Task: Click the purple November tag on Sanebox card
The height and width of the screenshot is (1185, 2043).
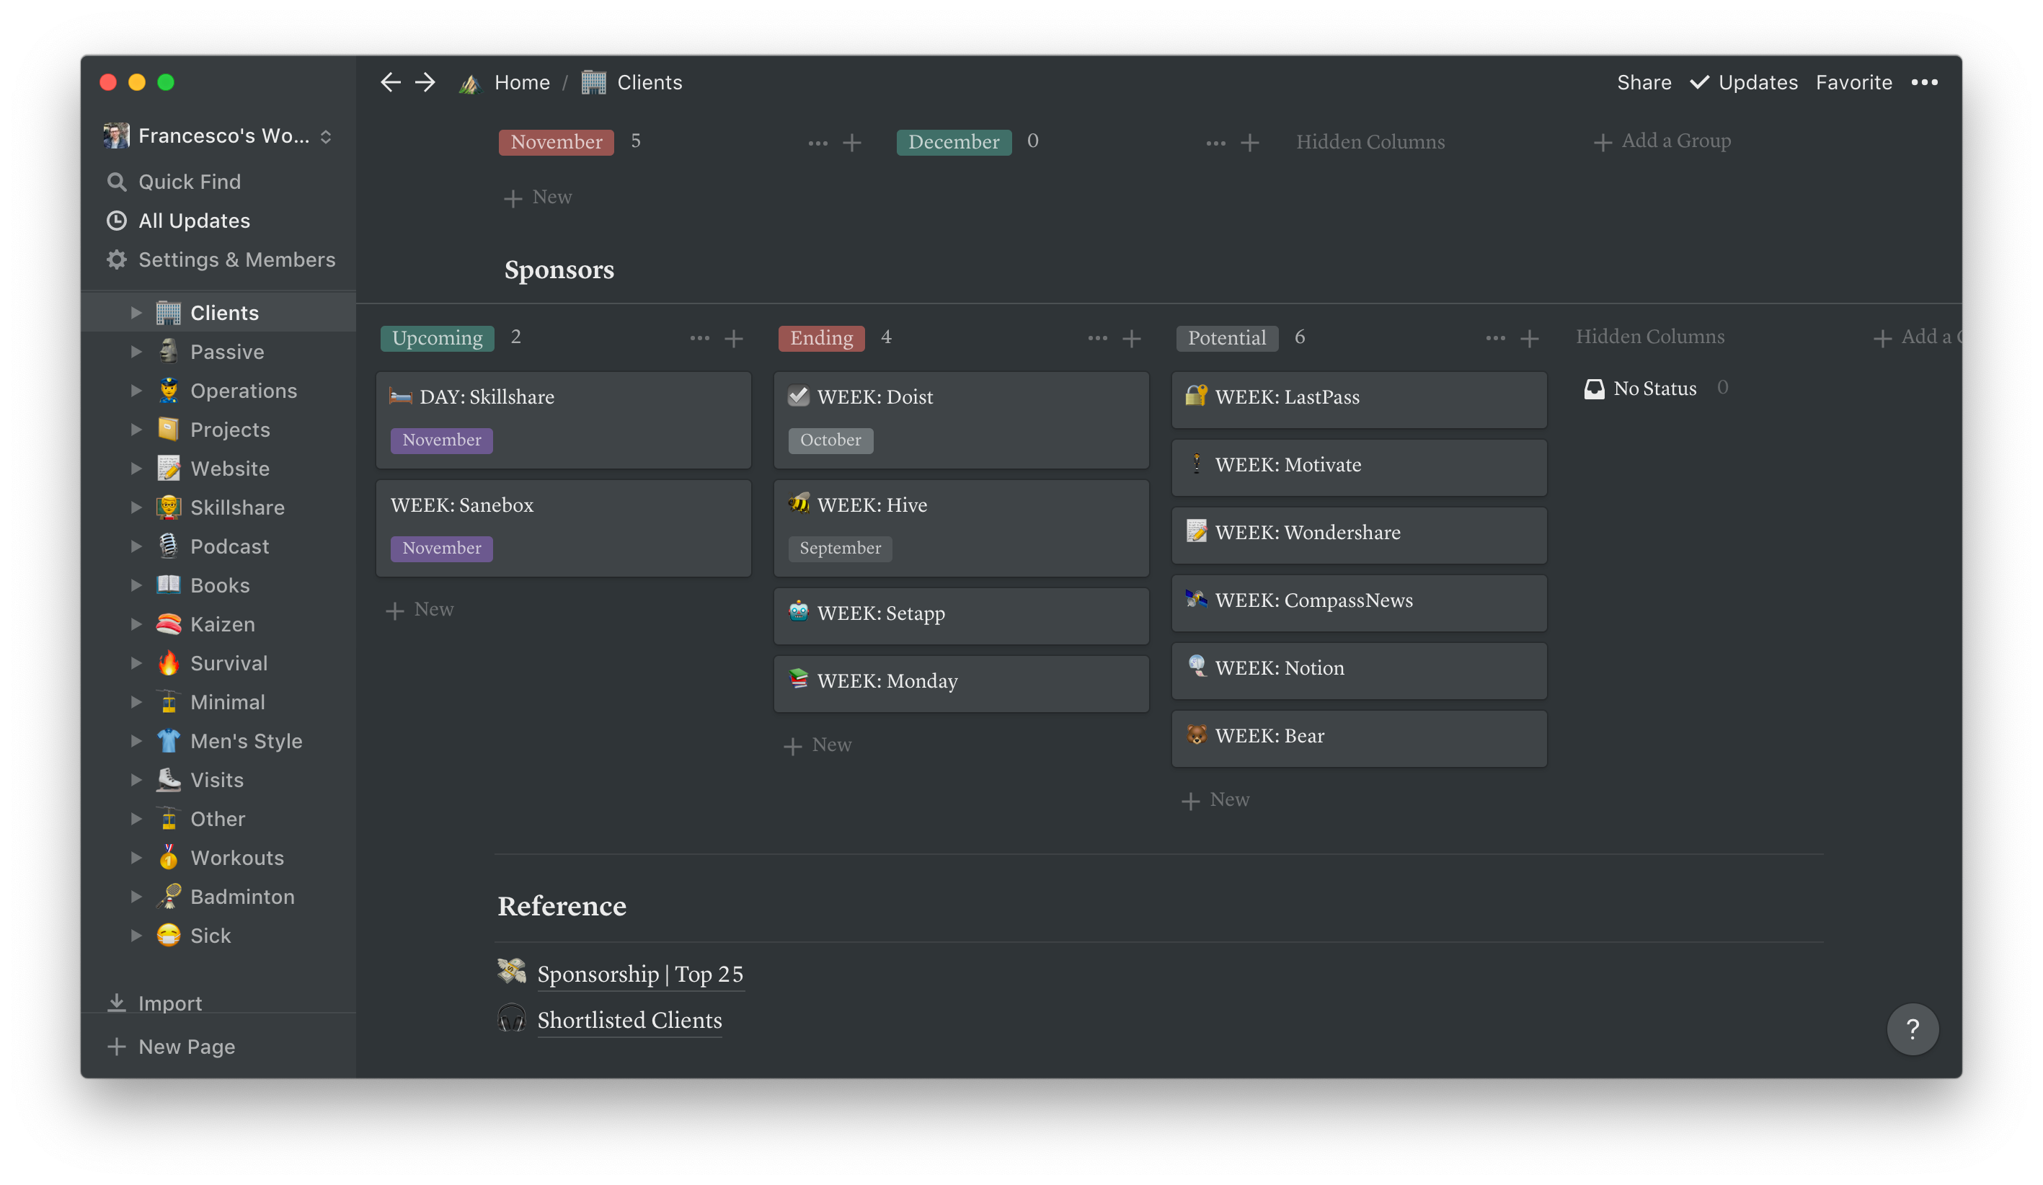Action: click(441, 548)
